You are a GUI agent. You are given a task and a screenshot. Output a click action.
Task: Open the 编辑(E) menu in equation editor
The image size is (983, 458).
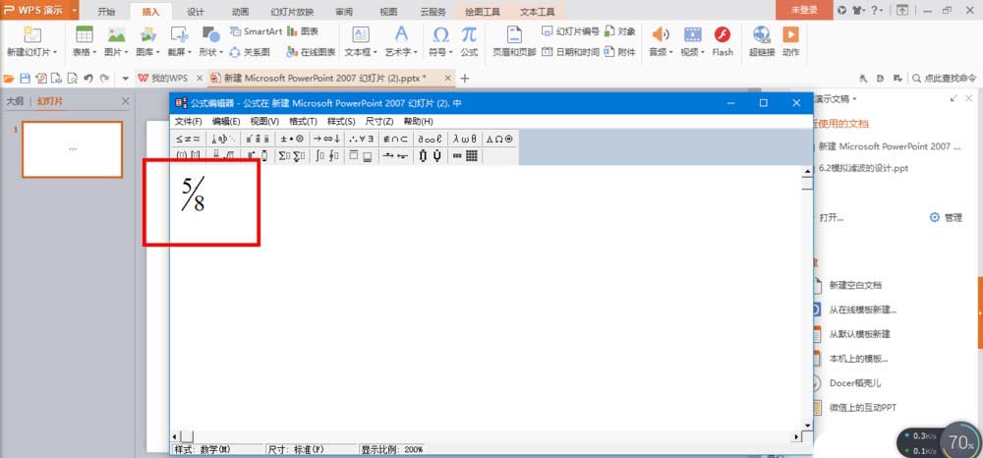pyautogui.click(x=226, y=122)
